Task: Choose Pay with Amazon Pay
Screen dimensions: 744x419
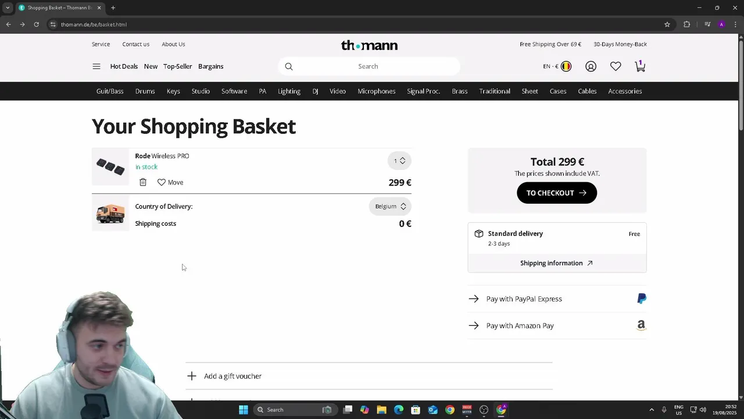Action: (557, 325)
